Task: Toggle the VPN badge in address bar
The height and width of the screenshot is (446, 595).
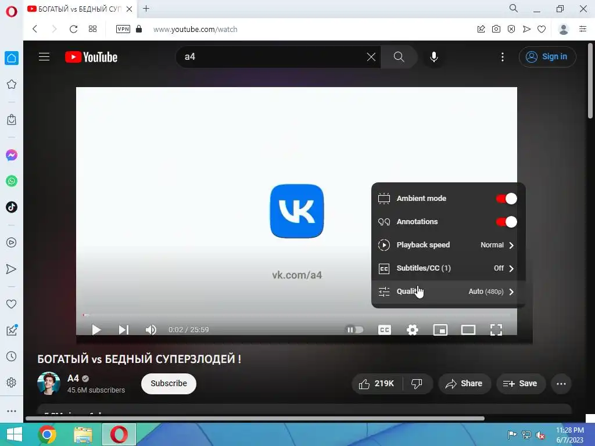Action: pos(123,29)
